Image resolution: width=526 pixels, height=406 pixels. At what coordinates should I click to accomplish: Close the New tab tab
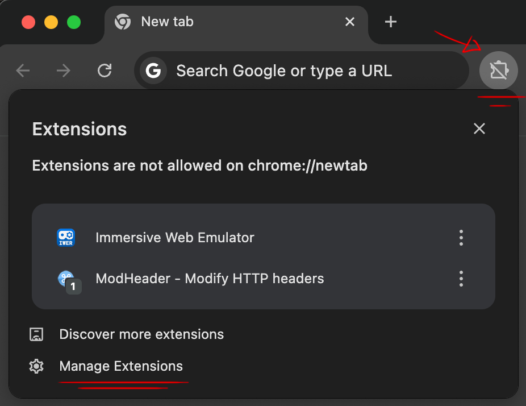pyautogui.click(x=350, y=22)
